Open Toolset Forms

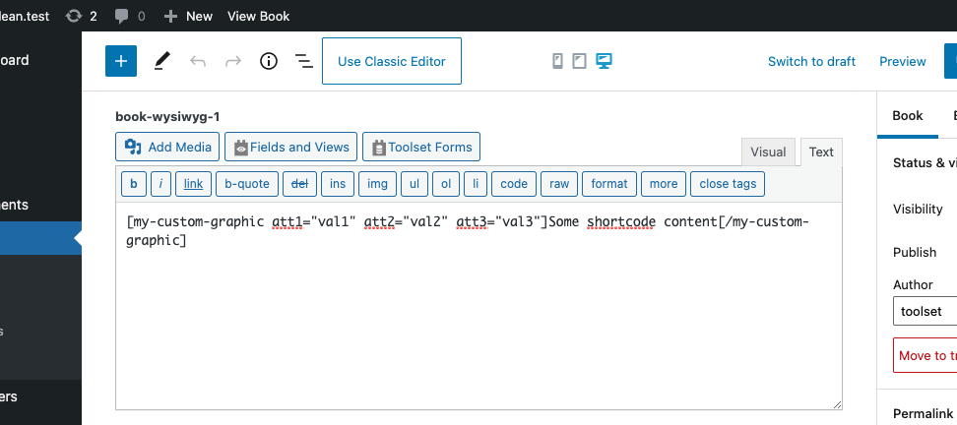421,147
